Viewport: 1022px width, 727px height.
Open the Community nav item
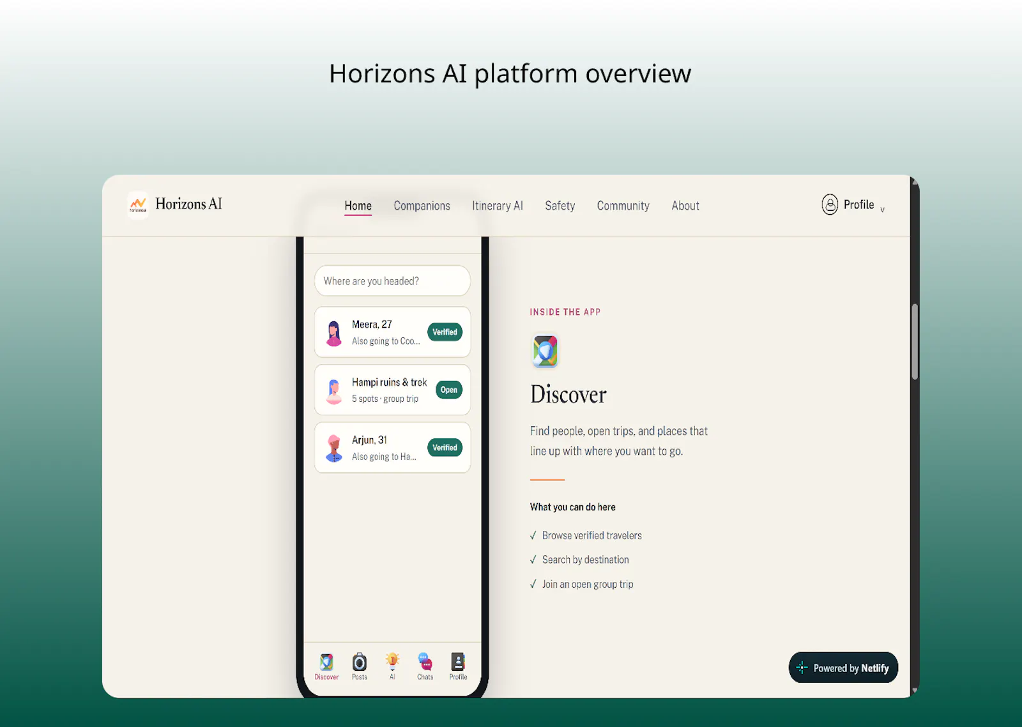tap(623, 206)
